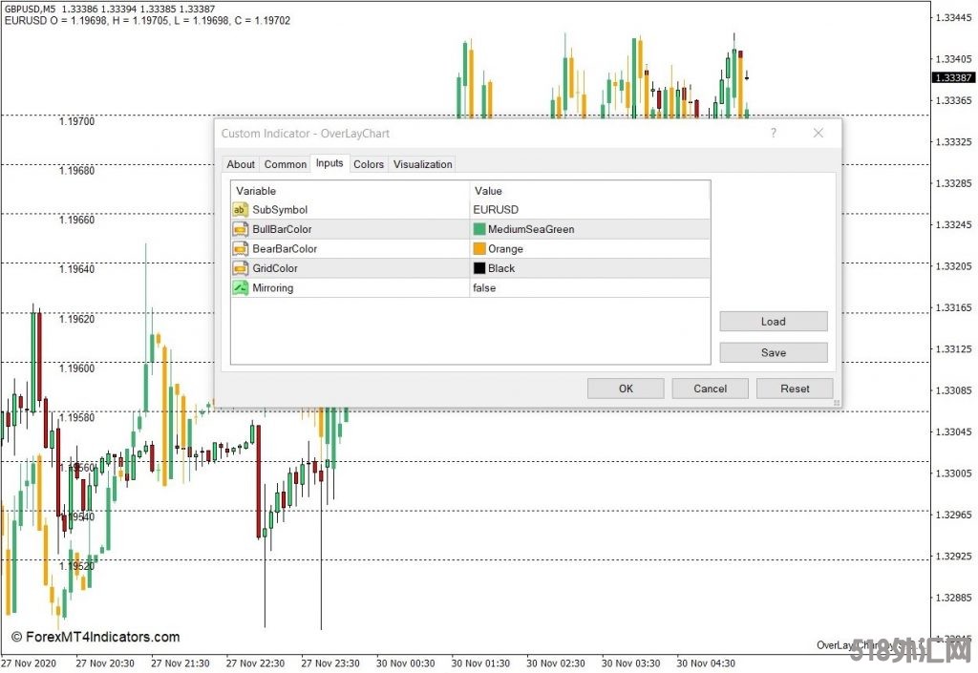
Task: Click the SubSymbol string-type icon
Action: (240, 210)
